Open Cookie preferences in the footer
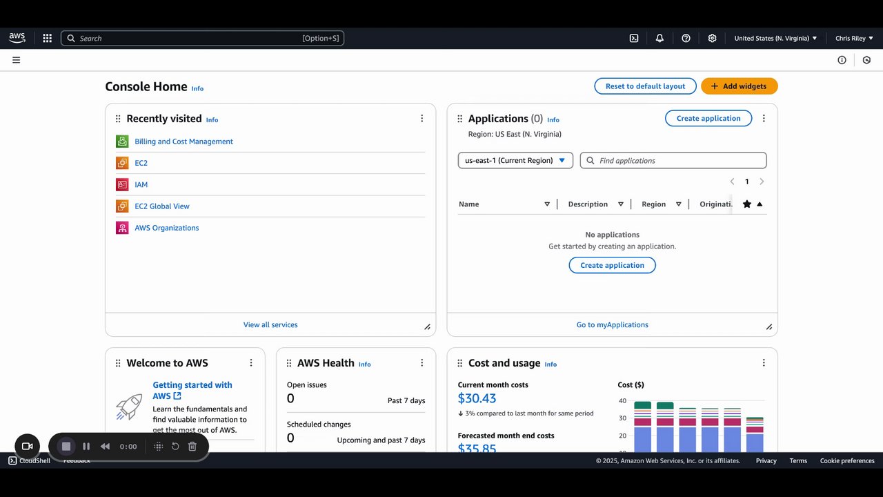The image size is (883, 497). click(x=847, y=461)
